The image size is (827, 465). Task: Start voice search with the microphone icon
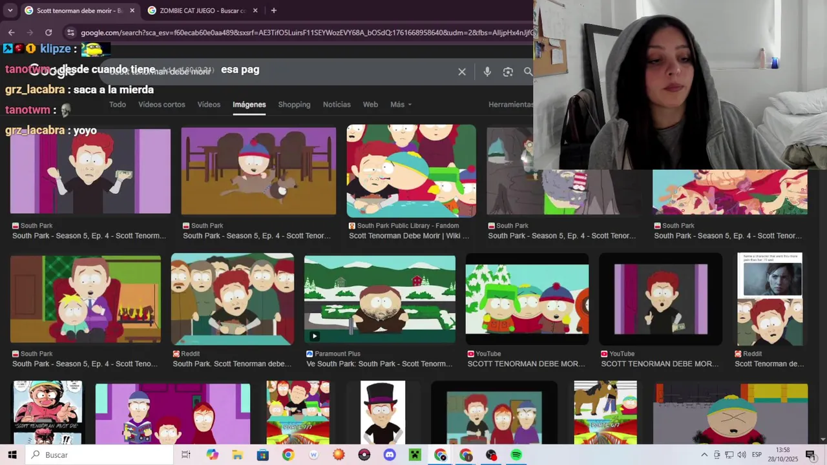tap(487, 72)
